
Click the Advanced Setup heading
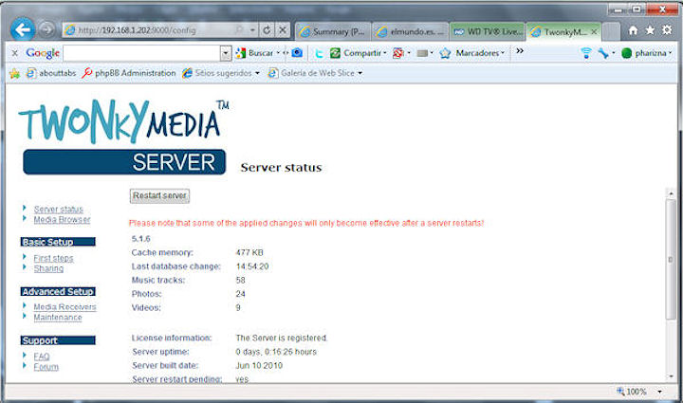(58, 292)
